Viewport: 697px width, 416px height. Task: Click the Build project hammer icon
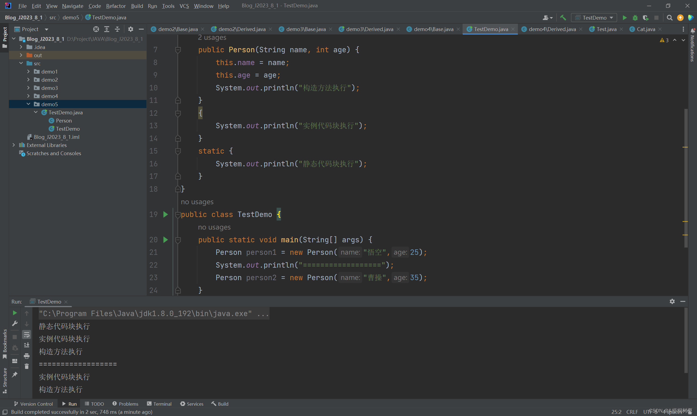[563, 18]
